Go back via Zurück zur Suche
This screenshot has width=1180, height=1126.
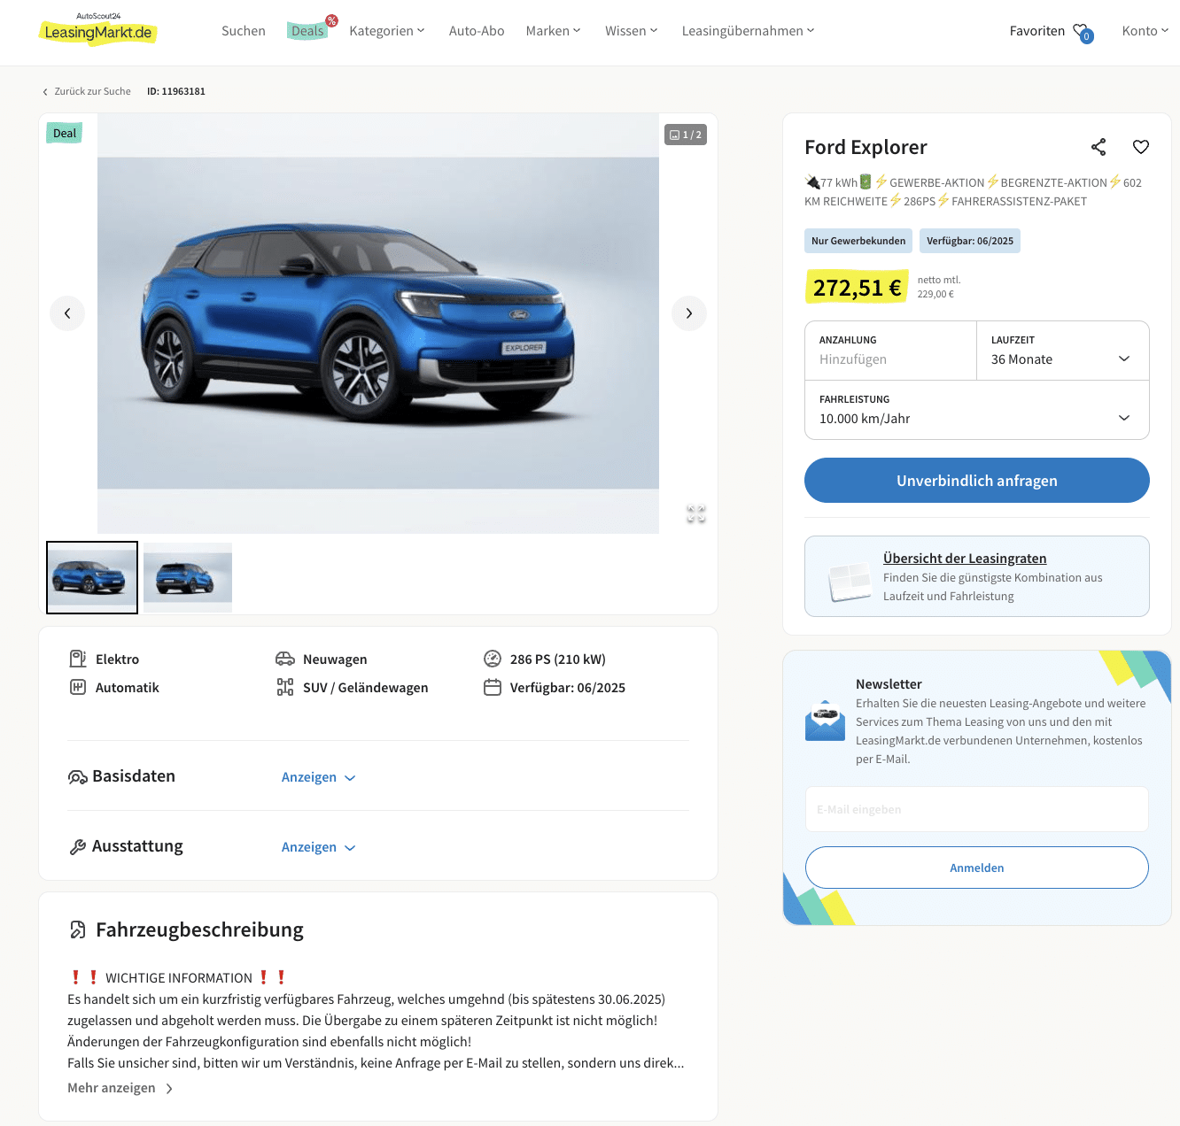[x=87, y=91]
